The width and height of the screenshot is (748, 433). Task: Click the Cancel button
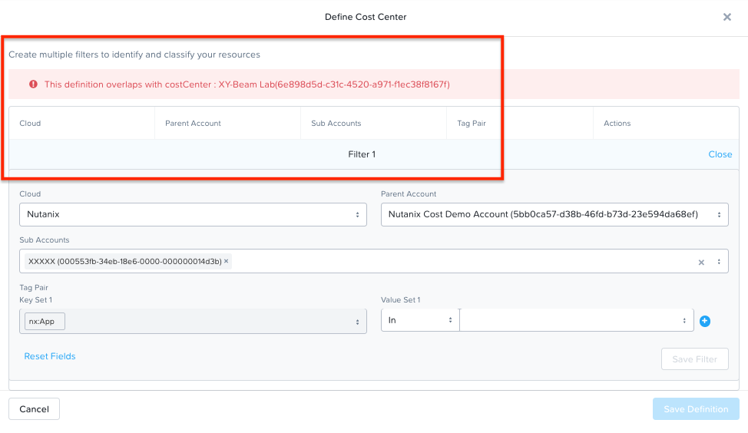coord(34,409)
